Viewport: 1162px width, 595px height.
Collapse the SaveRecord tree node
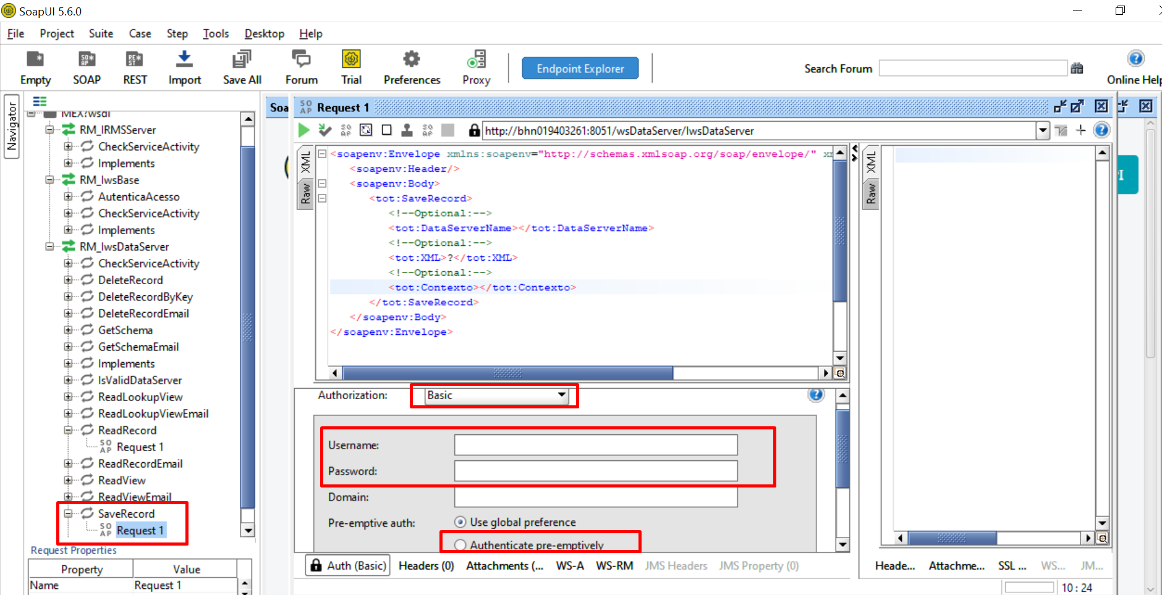pyautogui.click(x=68, y=513)
